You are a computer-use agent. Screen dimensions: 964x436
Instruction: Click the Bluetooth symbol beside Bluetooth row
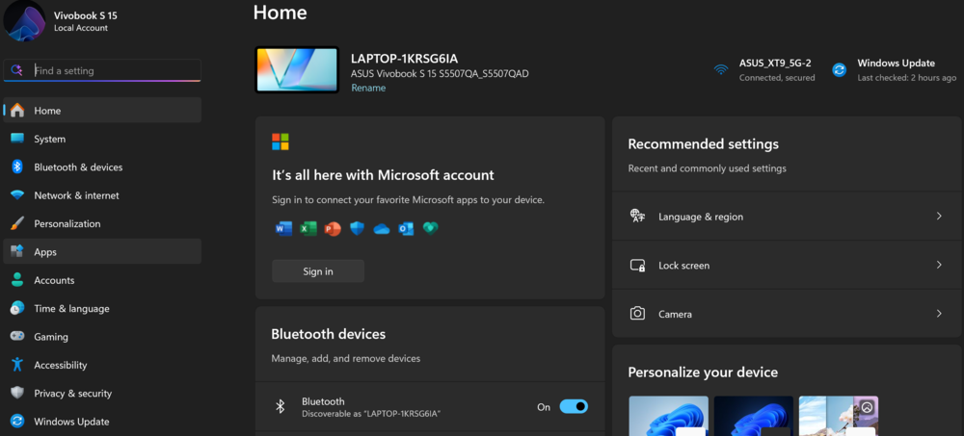pos(280,406)
